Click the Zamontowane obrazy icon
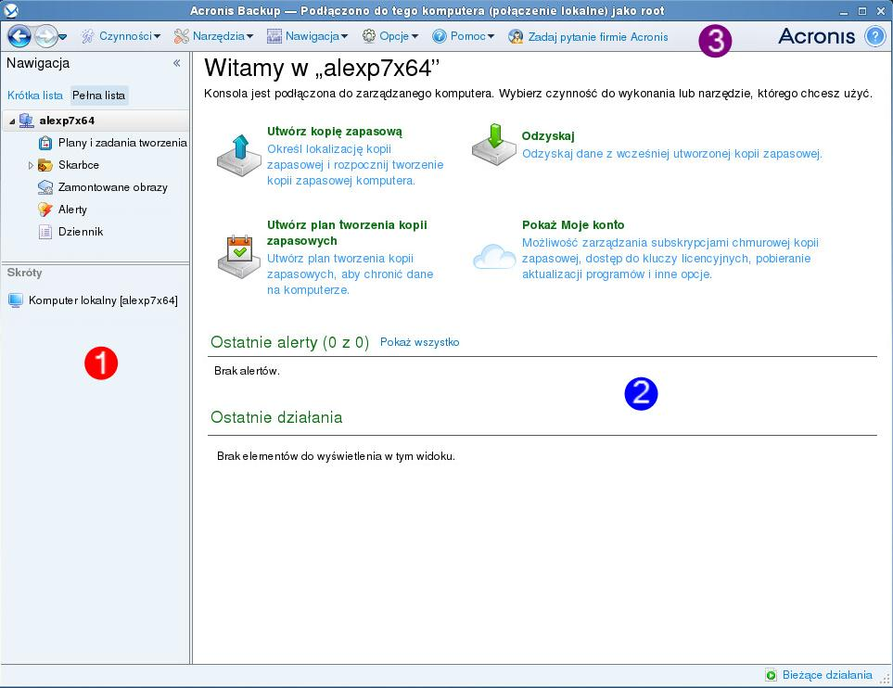The height and width of the screenshot is (688, 893). pos(45,187)
